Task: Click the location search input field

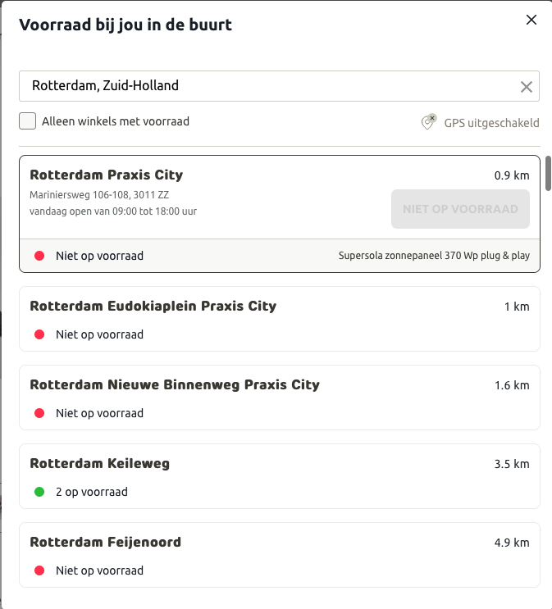Action: (x=262, y=86)
